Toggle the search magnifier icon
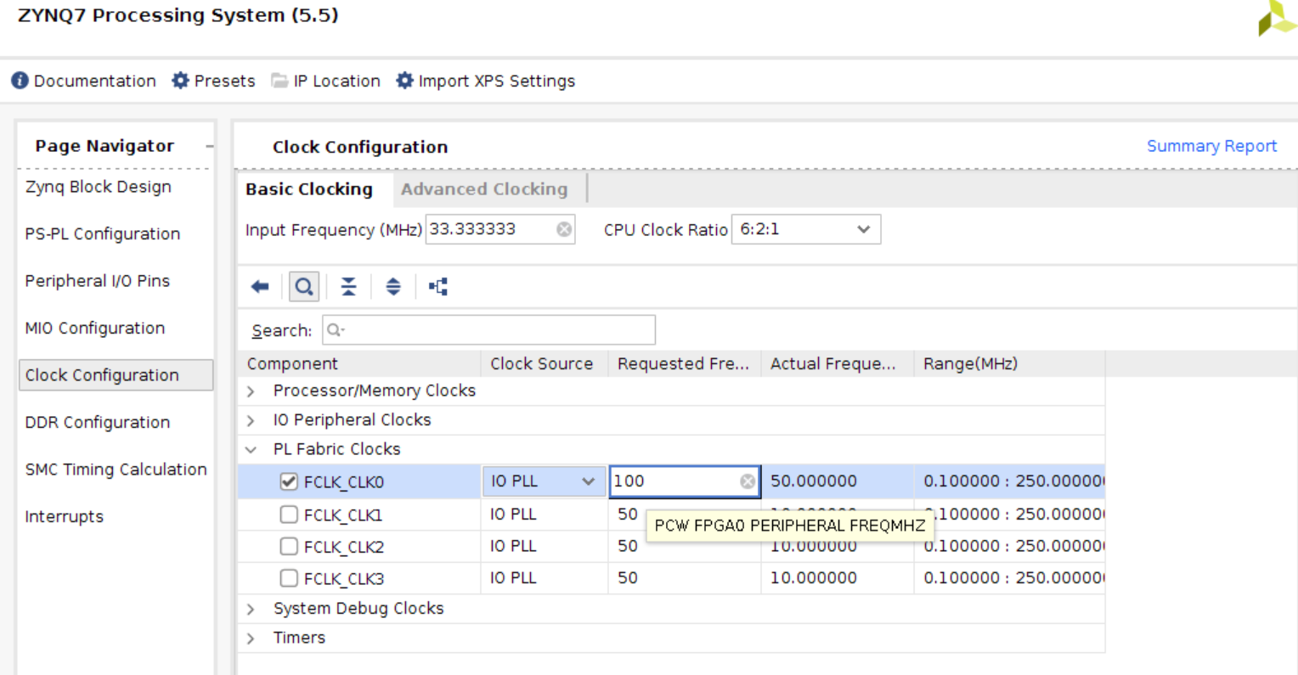 303,286
